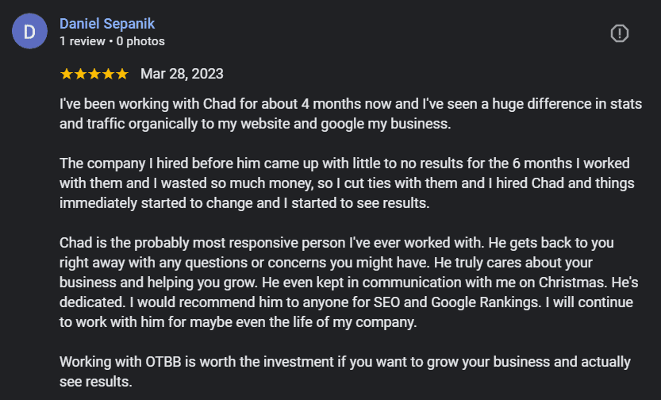The width and height of the screenshot is (661, 400).
Task: Click the '0 photos' reviewer stat
Action: [140, 41]
